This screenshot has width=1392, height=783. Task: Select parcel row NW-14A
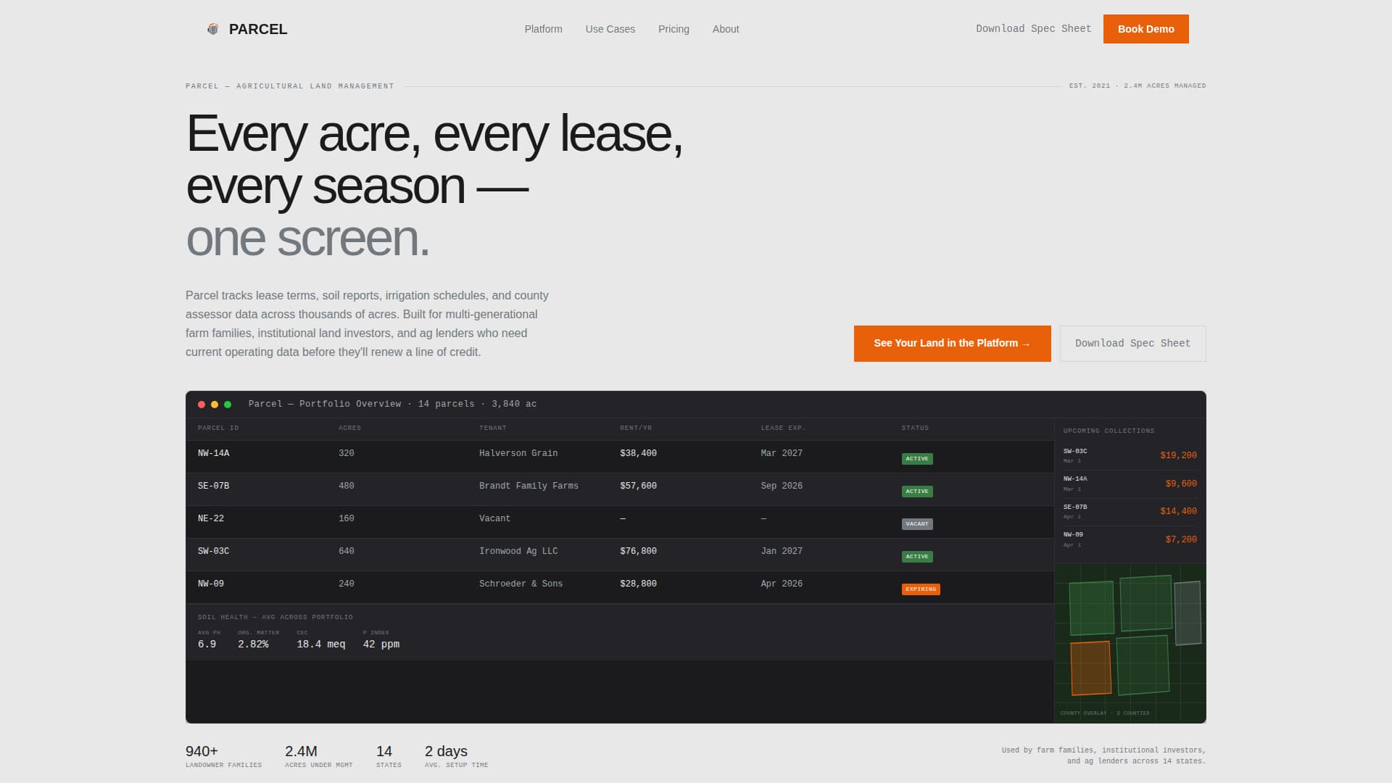pos(620,457)
